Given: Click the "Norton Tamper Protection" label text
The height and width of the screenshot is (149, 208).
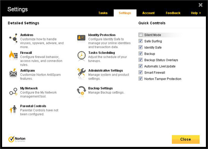Looking at the screenshot, I should [163, 79].
